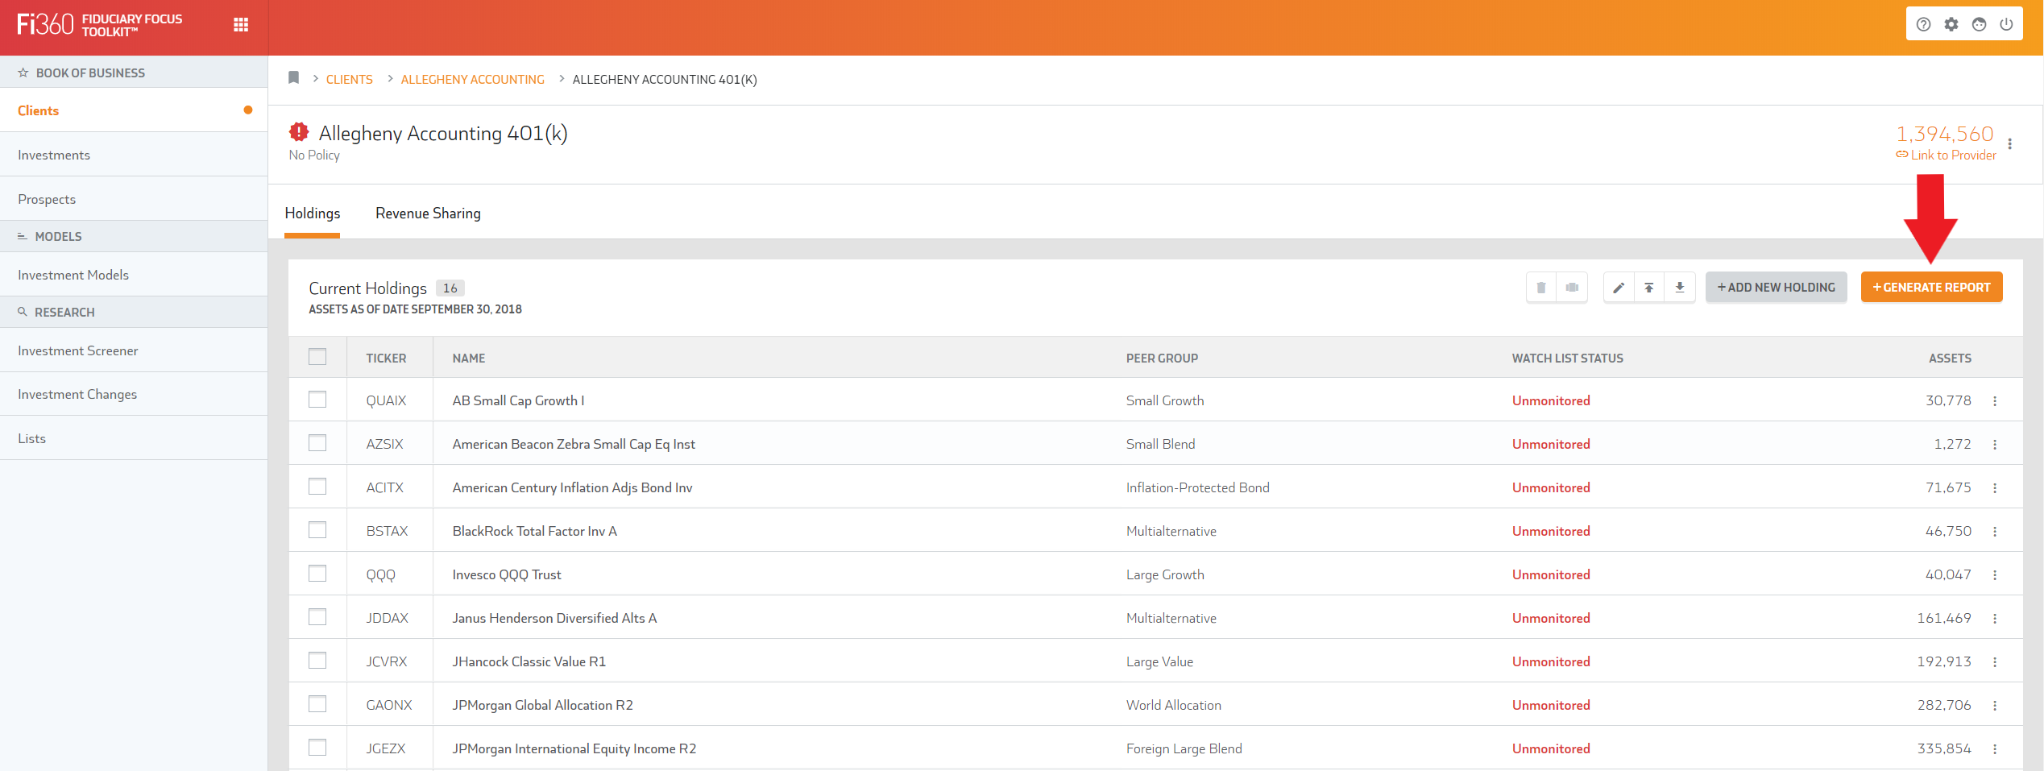This screenshot has width=2044, height=771.
Task: Switch to the Revenue Sharing tab
Action: coord(428,213)
